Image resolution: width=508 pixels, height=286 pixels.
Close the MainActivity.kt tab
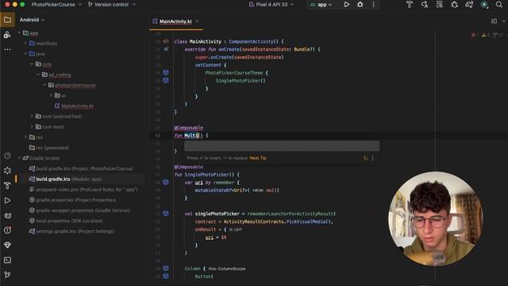point(197,21)
